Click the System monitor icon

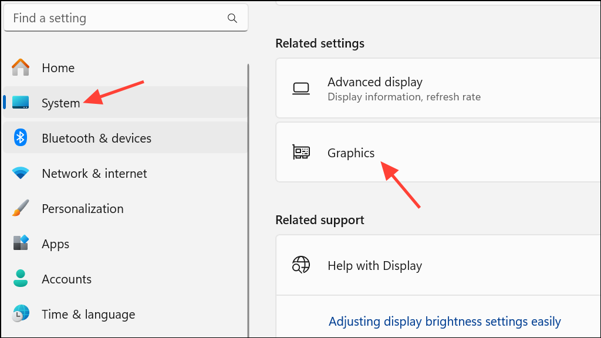(21, 102)
